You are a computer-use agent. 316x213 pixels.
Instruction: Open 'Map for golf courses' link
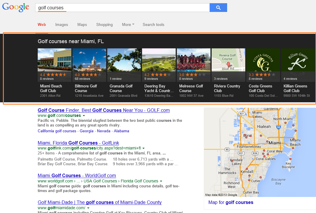point(231,202)
